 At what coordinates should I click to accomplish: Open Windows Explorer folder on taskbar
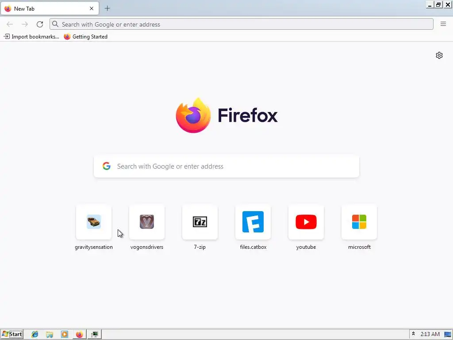[50, 335]
